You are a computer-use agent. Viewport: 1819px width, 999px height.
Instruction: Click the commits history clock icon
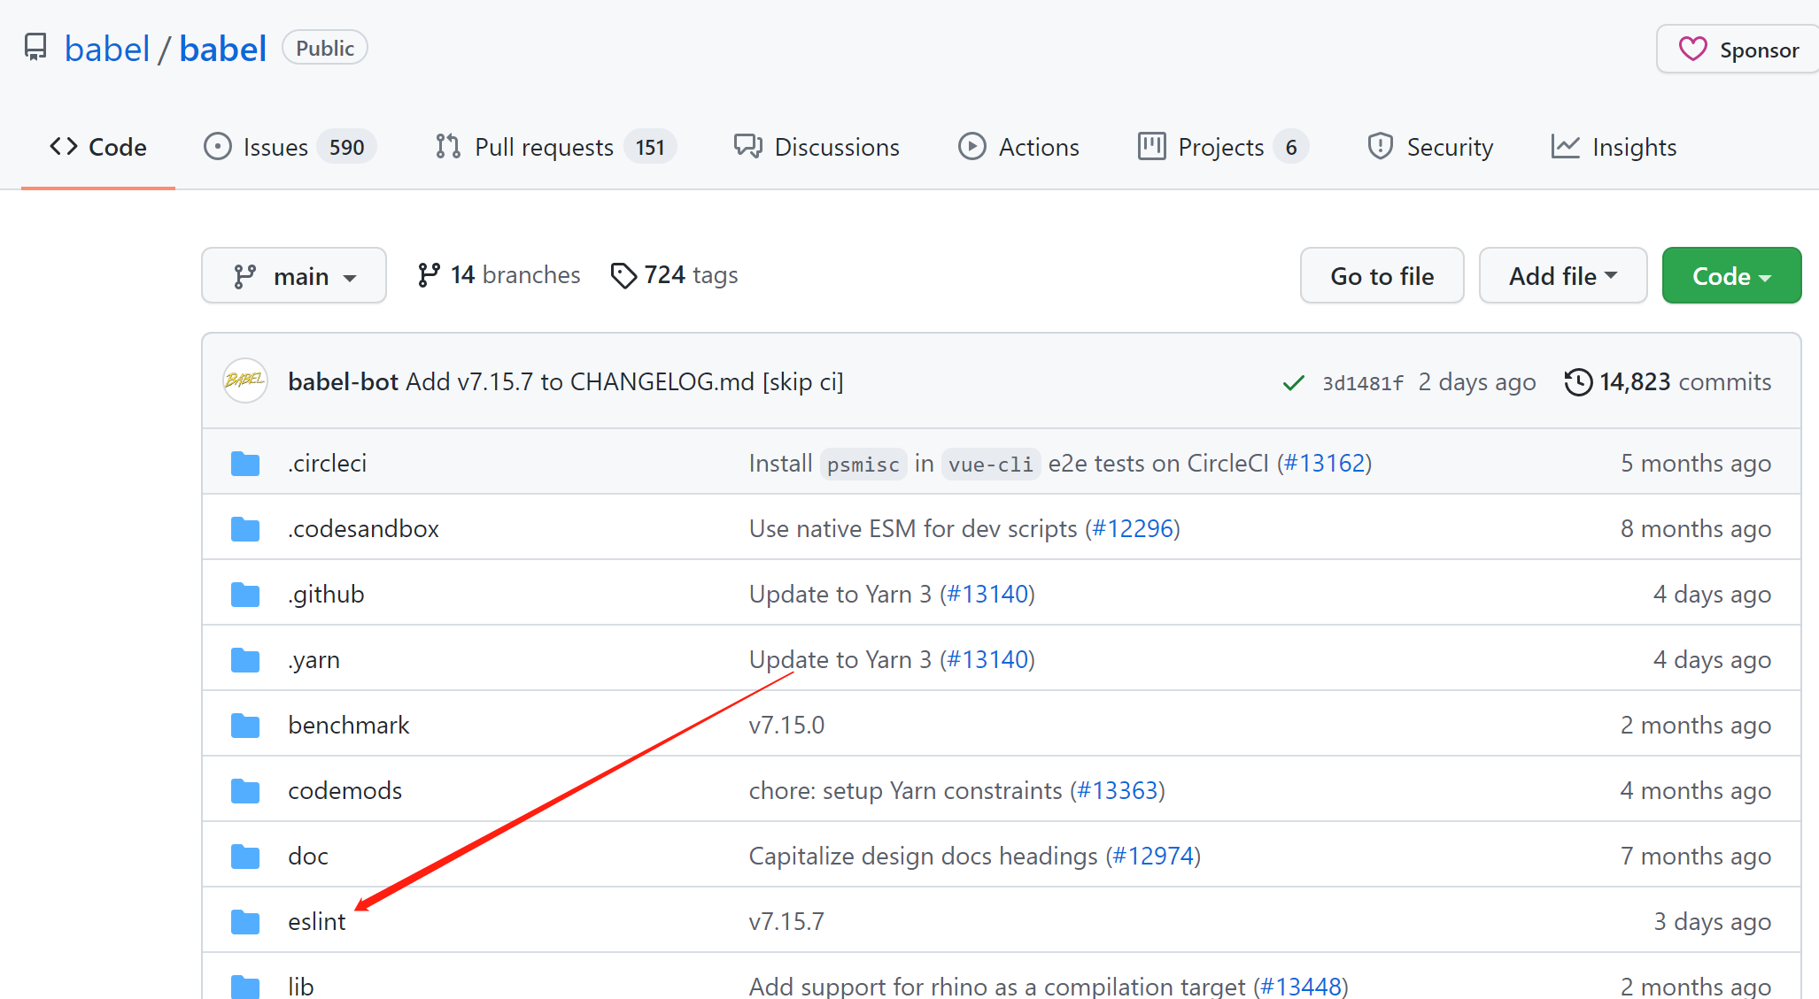point(1577,382)
